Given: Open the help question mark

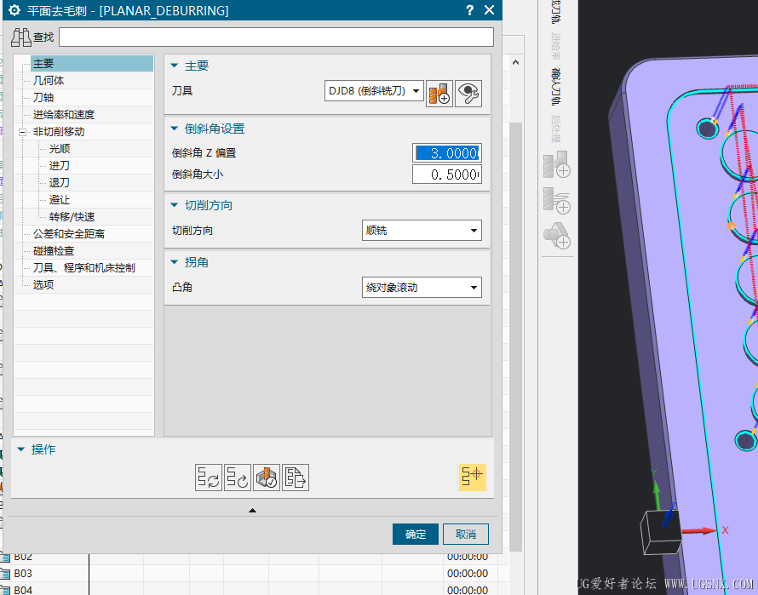Looking at the screenshot, I should pos(469,10).
